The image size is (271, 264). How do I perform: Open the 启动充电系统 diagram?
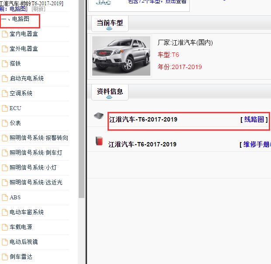click(27, 78)
